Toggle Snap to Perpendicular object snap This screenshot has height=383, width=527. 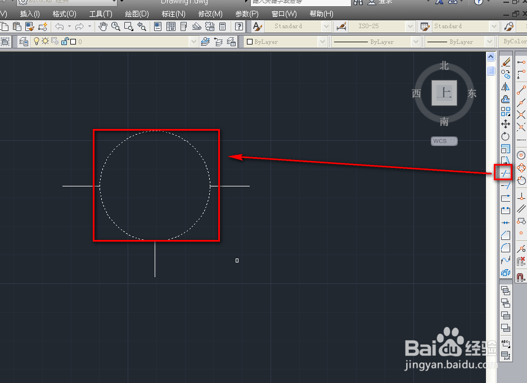click(521, 197)
